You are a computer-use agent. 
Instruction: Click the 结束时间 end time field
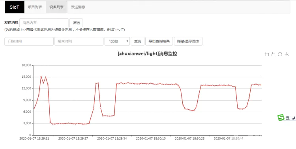(x=79, y=41)
